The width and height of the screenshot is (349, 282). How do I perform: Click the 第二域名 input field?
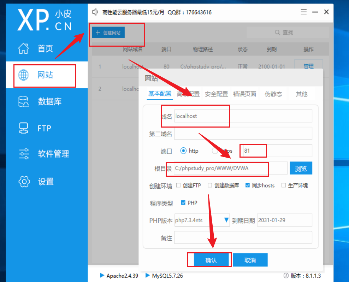(243, 133)
